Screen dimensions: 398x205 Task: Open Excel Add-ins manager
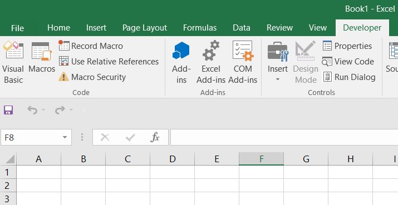click(x=211, y=62)
